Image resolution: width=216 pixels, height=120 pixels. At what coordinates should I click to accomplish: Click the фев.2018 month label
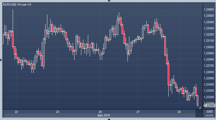point(104,115)
